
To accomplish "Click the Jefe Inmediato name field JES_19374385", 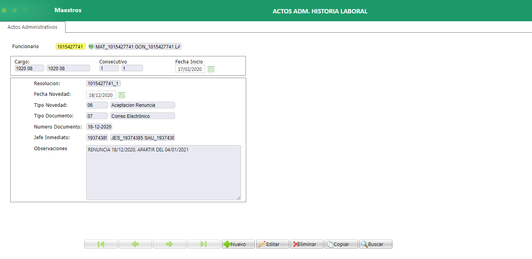I will [x=143, y=138].
